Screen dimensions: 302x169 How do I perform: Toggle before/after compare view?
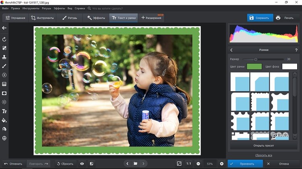pyautogui.click(x=91, y=164)
